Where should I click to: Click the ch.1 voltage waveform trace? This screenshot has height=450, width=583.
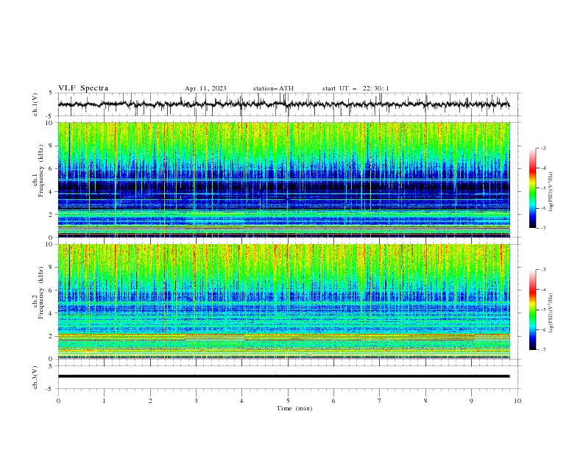click(283, 104)
